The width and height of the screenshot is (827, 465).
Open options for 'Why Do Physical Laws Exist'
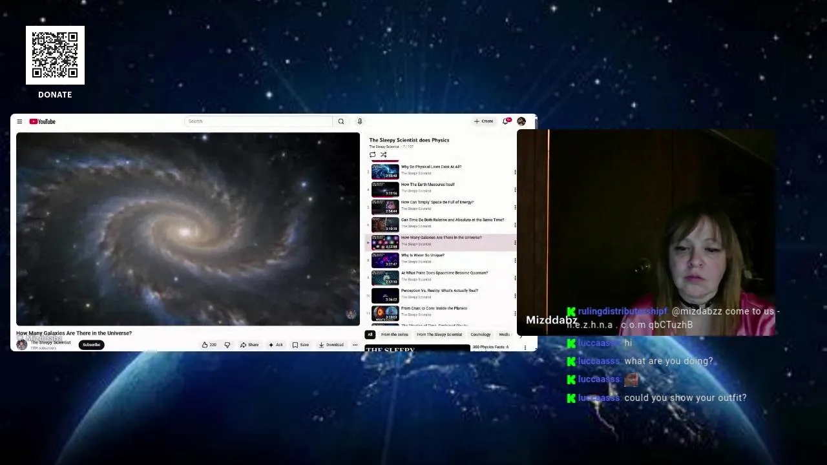[515, 172]
